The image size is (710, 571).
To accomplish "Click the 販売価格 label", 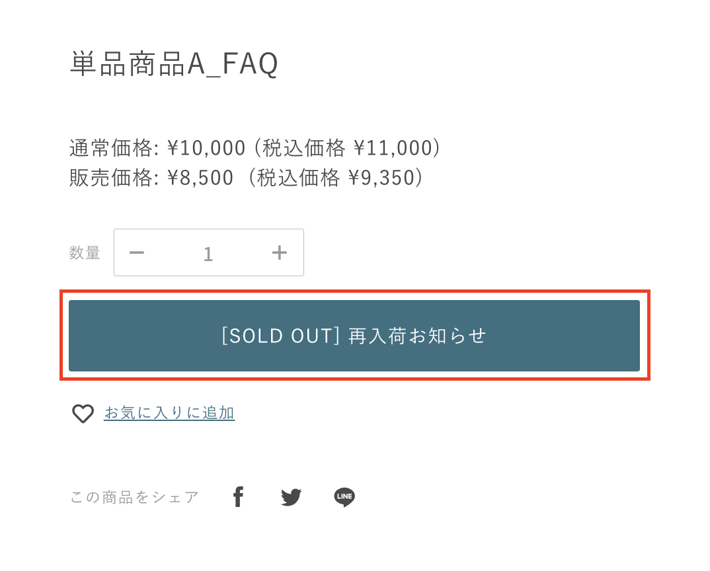I will pyautogui.click(x=110, y=178).
